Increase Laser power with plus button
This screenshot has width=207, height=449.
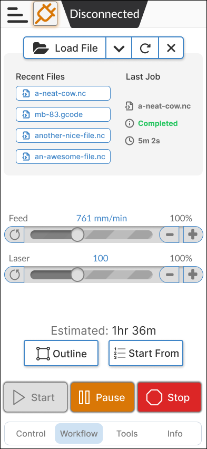tap(193, 275)
